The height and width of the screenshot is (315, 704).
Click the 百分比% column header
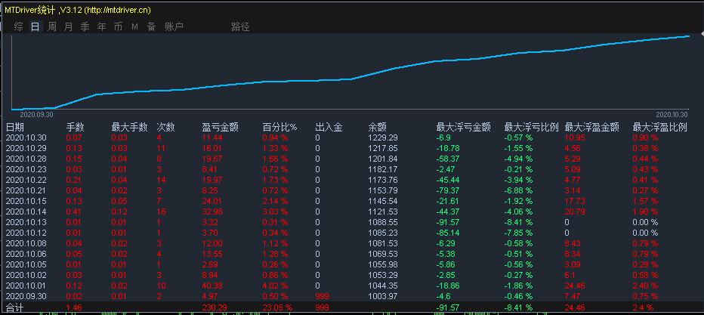(279, 128)
